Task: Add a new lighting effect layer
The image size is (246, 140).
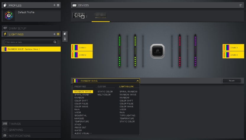Action: [x=54, y=34]
